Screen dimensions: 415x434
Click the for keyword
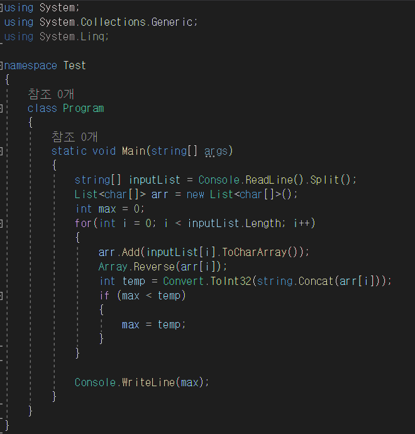83,223
